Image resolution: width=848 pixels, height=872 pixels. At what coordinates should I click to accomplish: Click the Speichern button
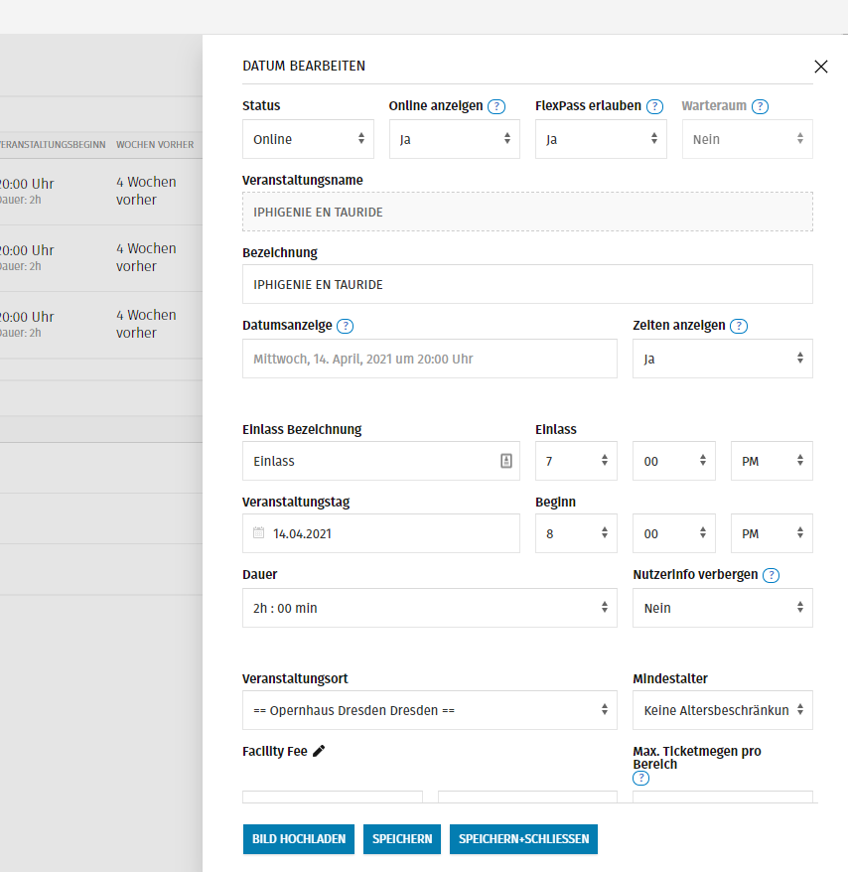tap(402, 839)
